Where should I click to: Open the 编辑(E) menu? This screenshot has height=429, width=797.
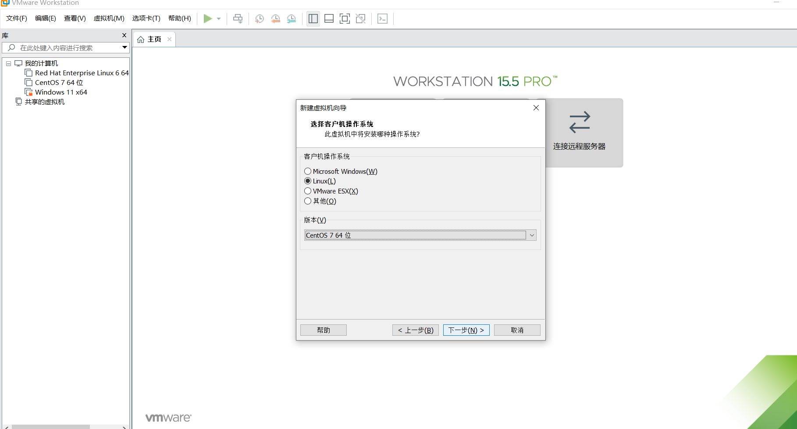coord(46,18)
